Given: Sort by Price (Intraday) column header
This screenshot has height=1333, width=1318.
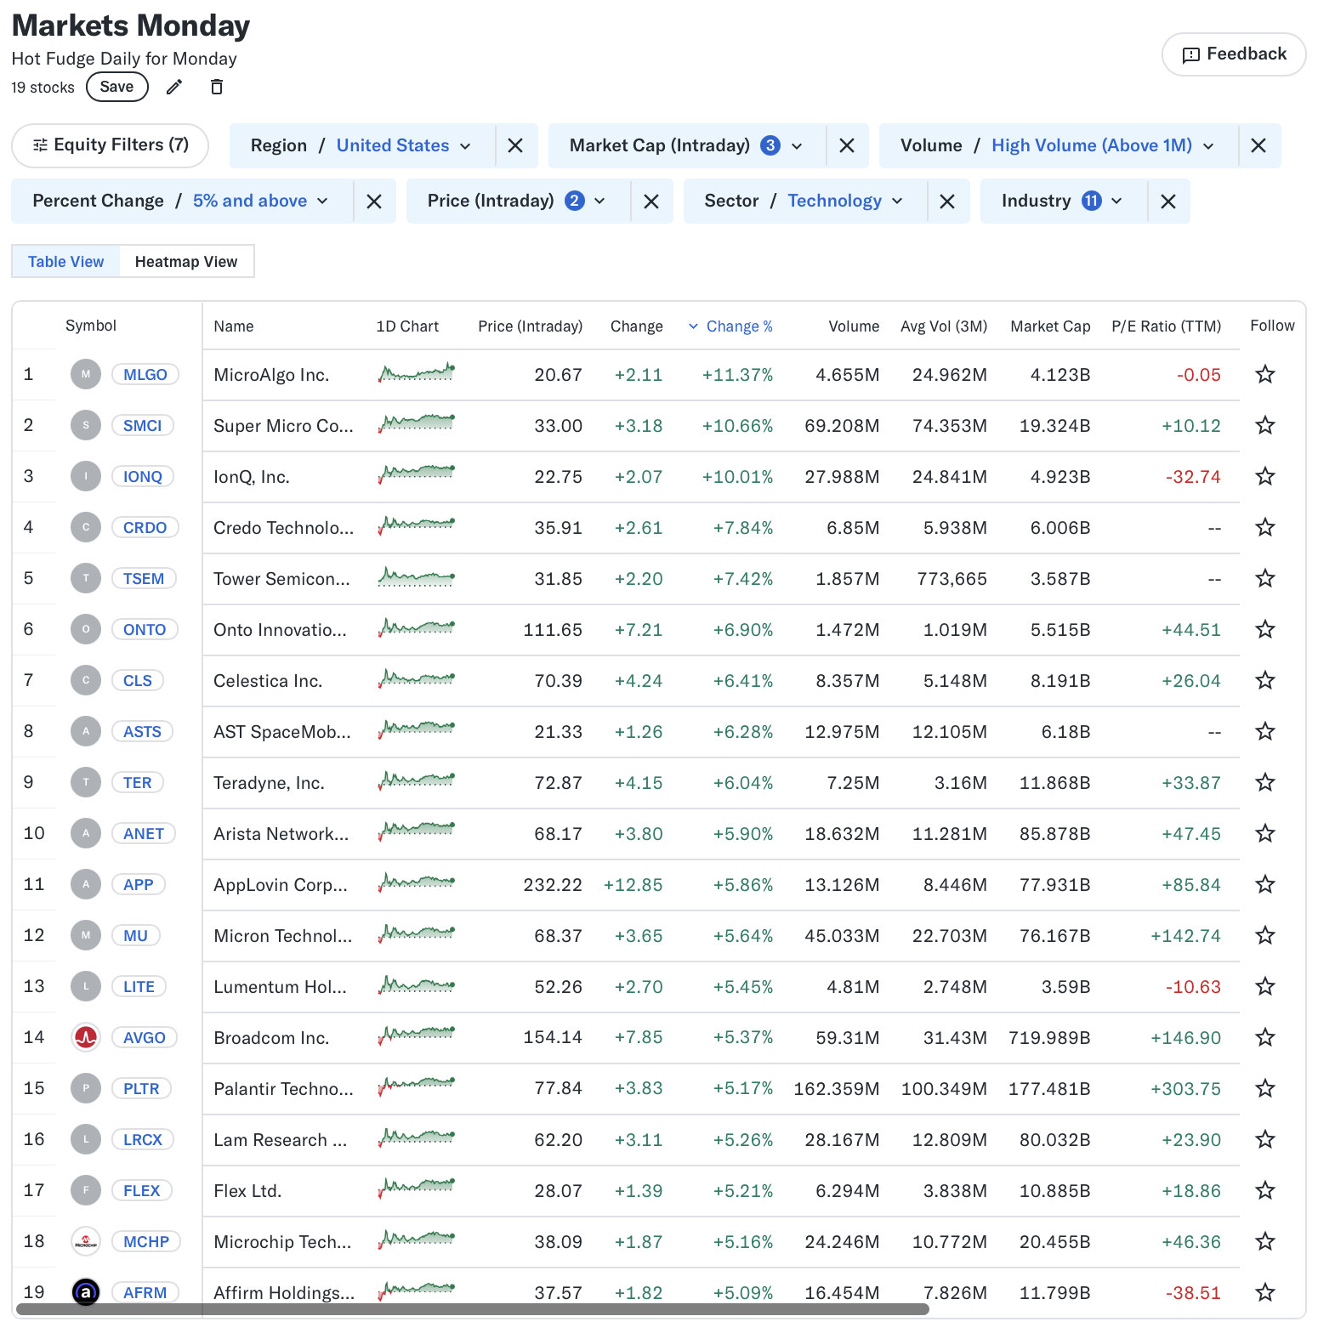Looking at the screenshot, I should pyautogui.click(x=531, y=326).
